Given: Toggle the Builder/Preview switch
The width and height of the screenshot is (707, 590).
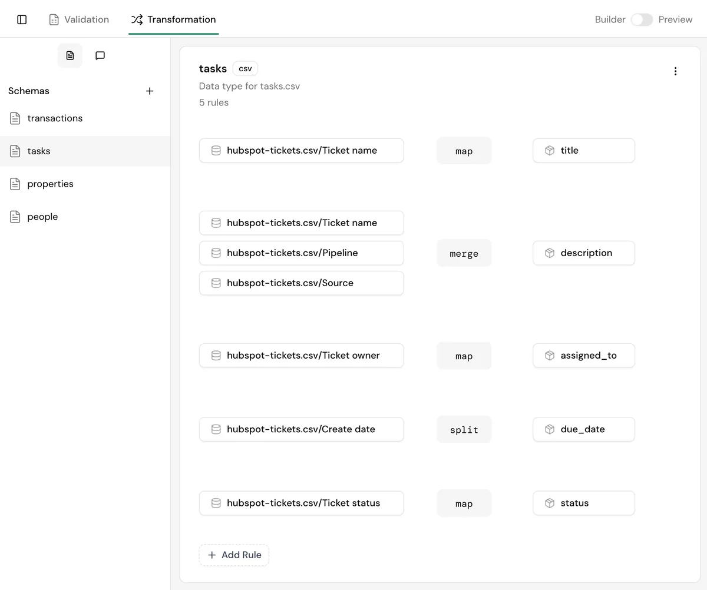Looking at the screenshot, I should [642, 19].
